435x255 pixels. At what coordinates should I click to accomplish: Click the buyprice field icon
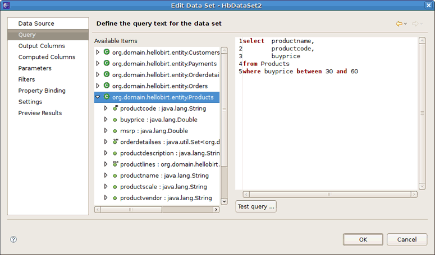click(115, 120)
